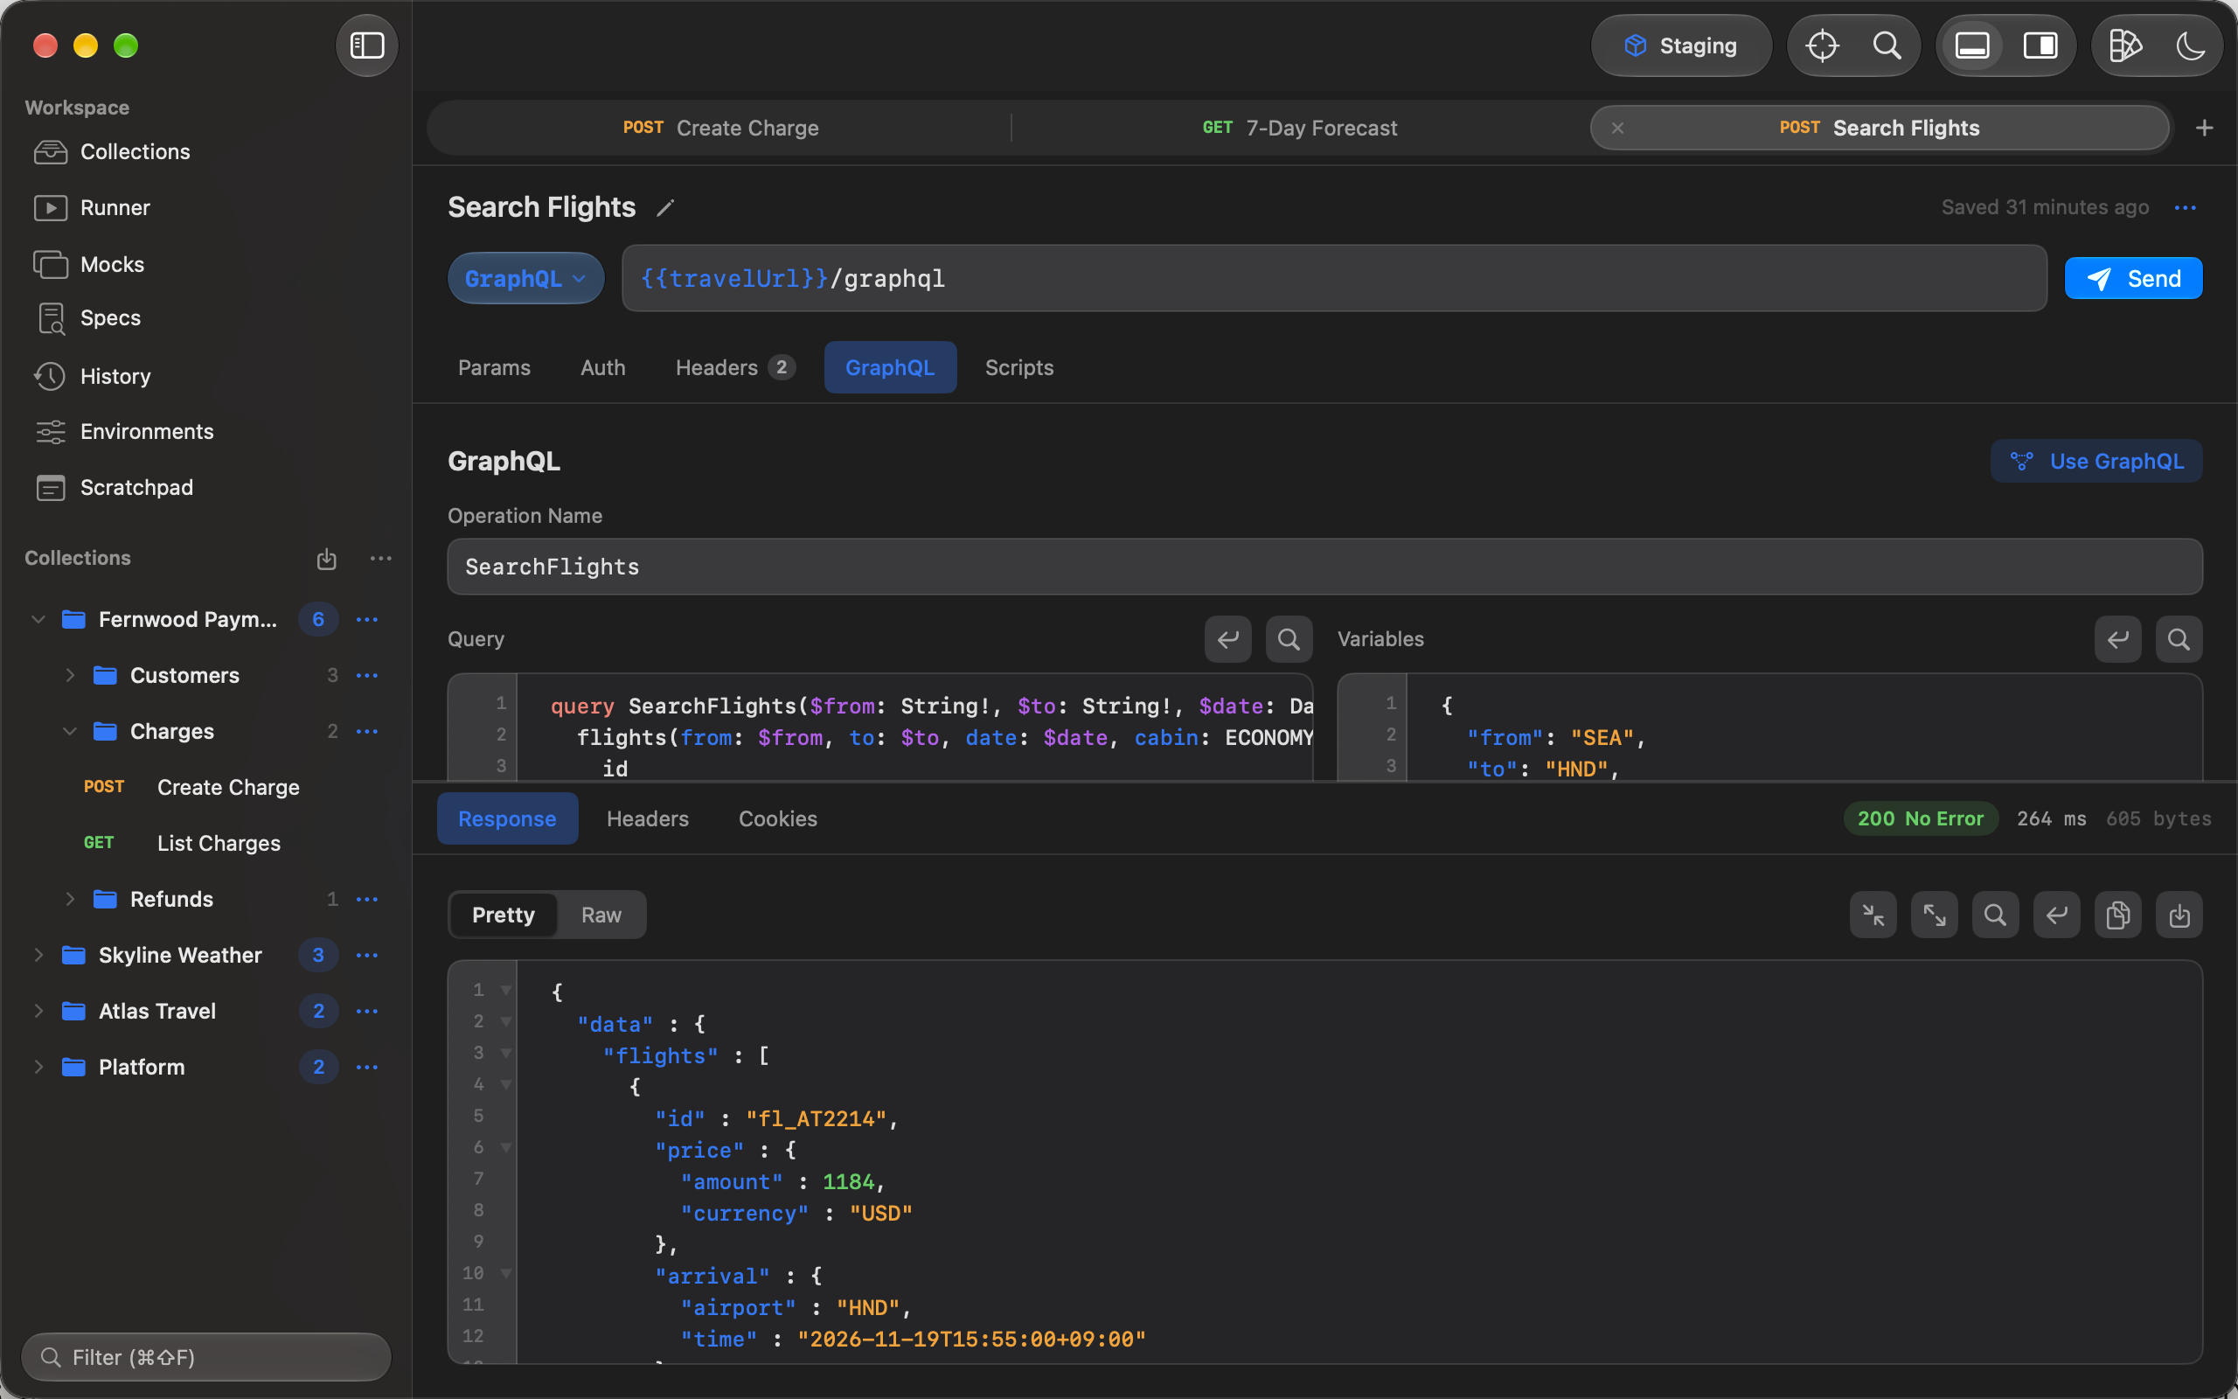Viewport: 2238px width, 1399px height.
Task: Wrap lines in Query editor
Action: [1228, 639]
